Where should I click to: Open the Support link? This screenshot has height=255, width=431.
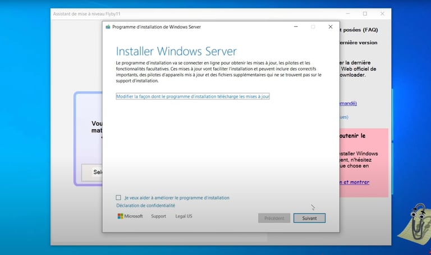click(159, 216)
